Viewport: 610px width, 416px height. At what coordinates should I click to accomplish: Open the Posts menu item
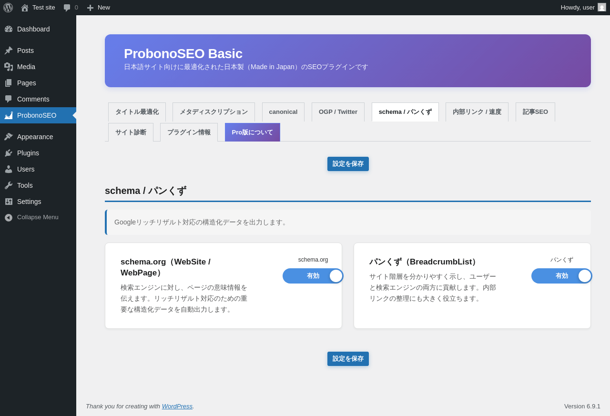tap(25, 51)
